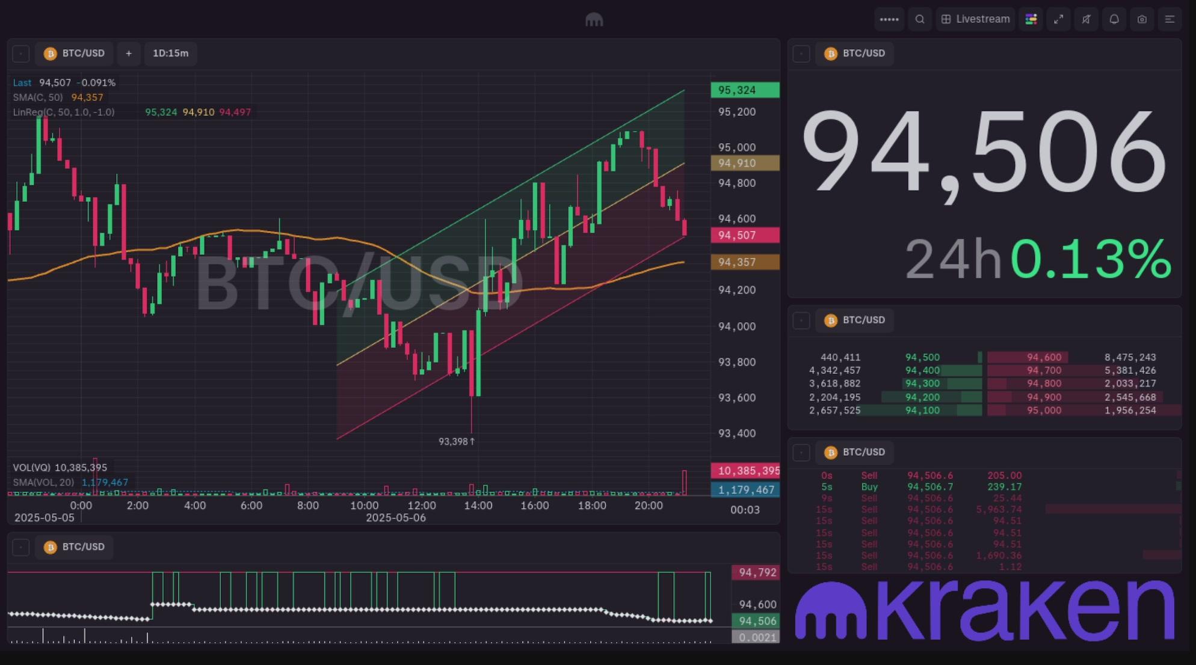
Task: Select the 94,900 ask in the order book
Action: 1044,397
